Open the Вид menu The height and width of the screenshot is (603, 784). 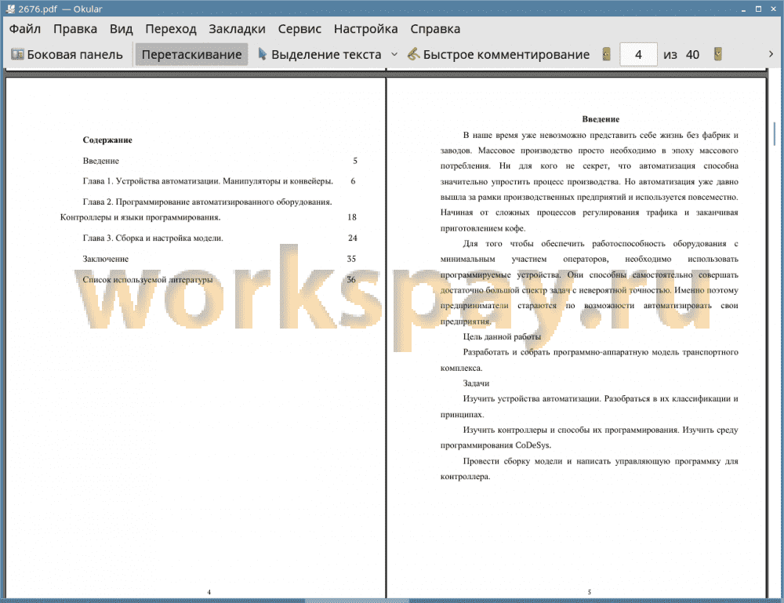pyautogui.click(x=121, y=29)
